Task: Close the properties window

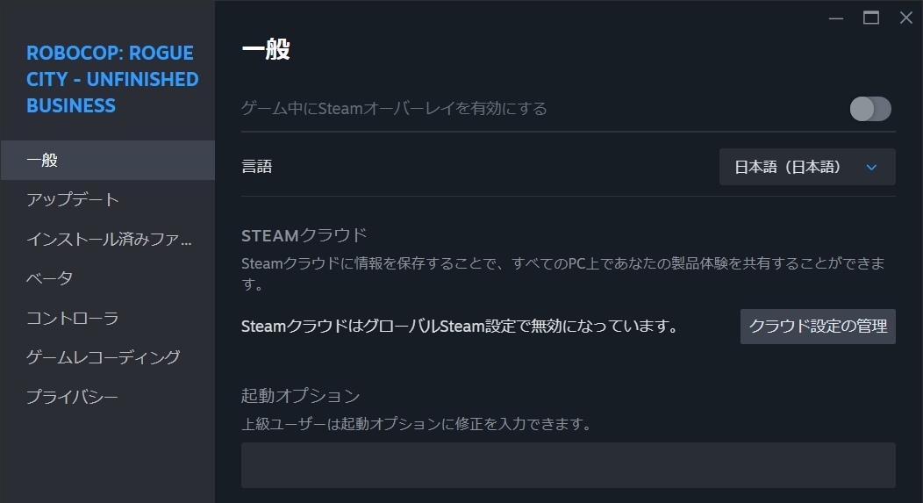Action: 906,18
